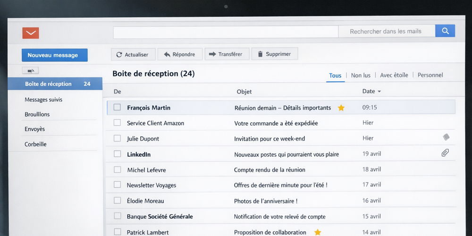The image size is (472, 236).
Task: Click the red mail envelope logo
Action: pyautogui.click(x=30, y=33)
